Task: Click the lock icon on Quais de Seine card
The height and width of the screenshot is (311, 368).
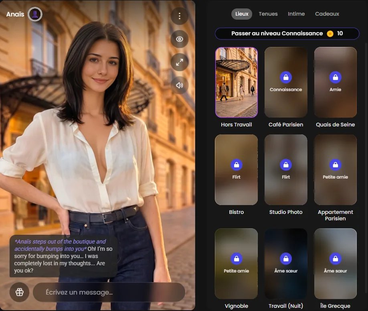Action: pyautogui.click(x=336, y=77)
